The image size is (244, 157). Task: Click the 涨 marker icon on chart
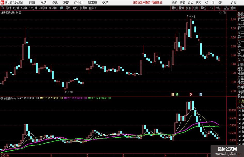191,94
